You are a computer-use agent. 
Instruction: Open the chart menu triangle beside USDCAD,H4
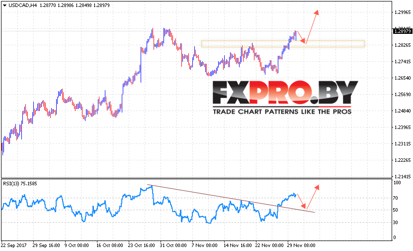(4, 5)
